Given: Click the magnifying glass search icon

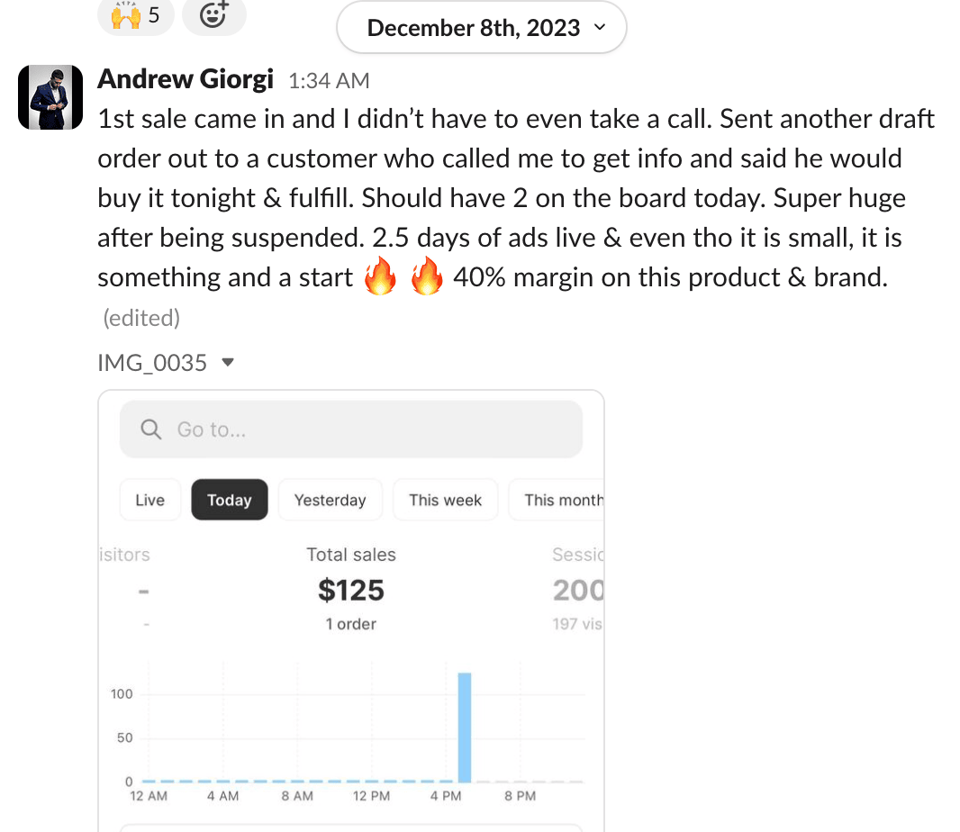Looking at the screenshot, I should [x=151, y=430].
